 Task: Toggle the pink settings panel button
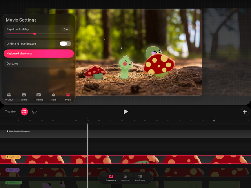pos(24,112)
